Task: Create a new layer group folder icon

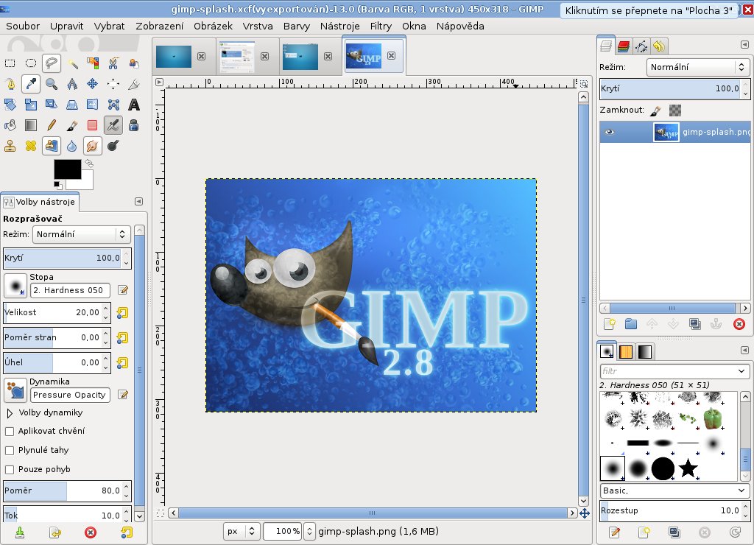Action: point(631,324)
